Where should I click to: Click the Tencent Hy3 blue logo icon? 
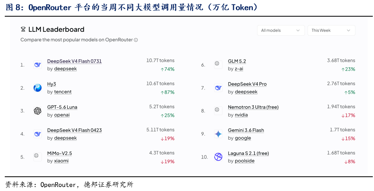pyautogui.click(x=37, y=88)
